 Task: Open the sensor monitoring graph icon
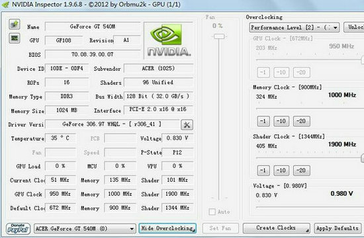click(x=15, y=38)
